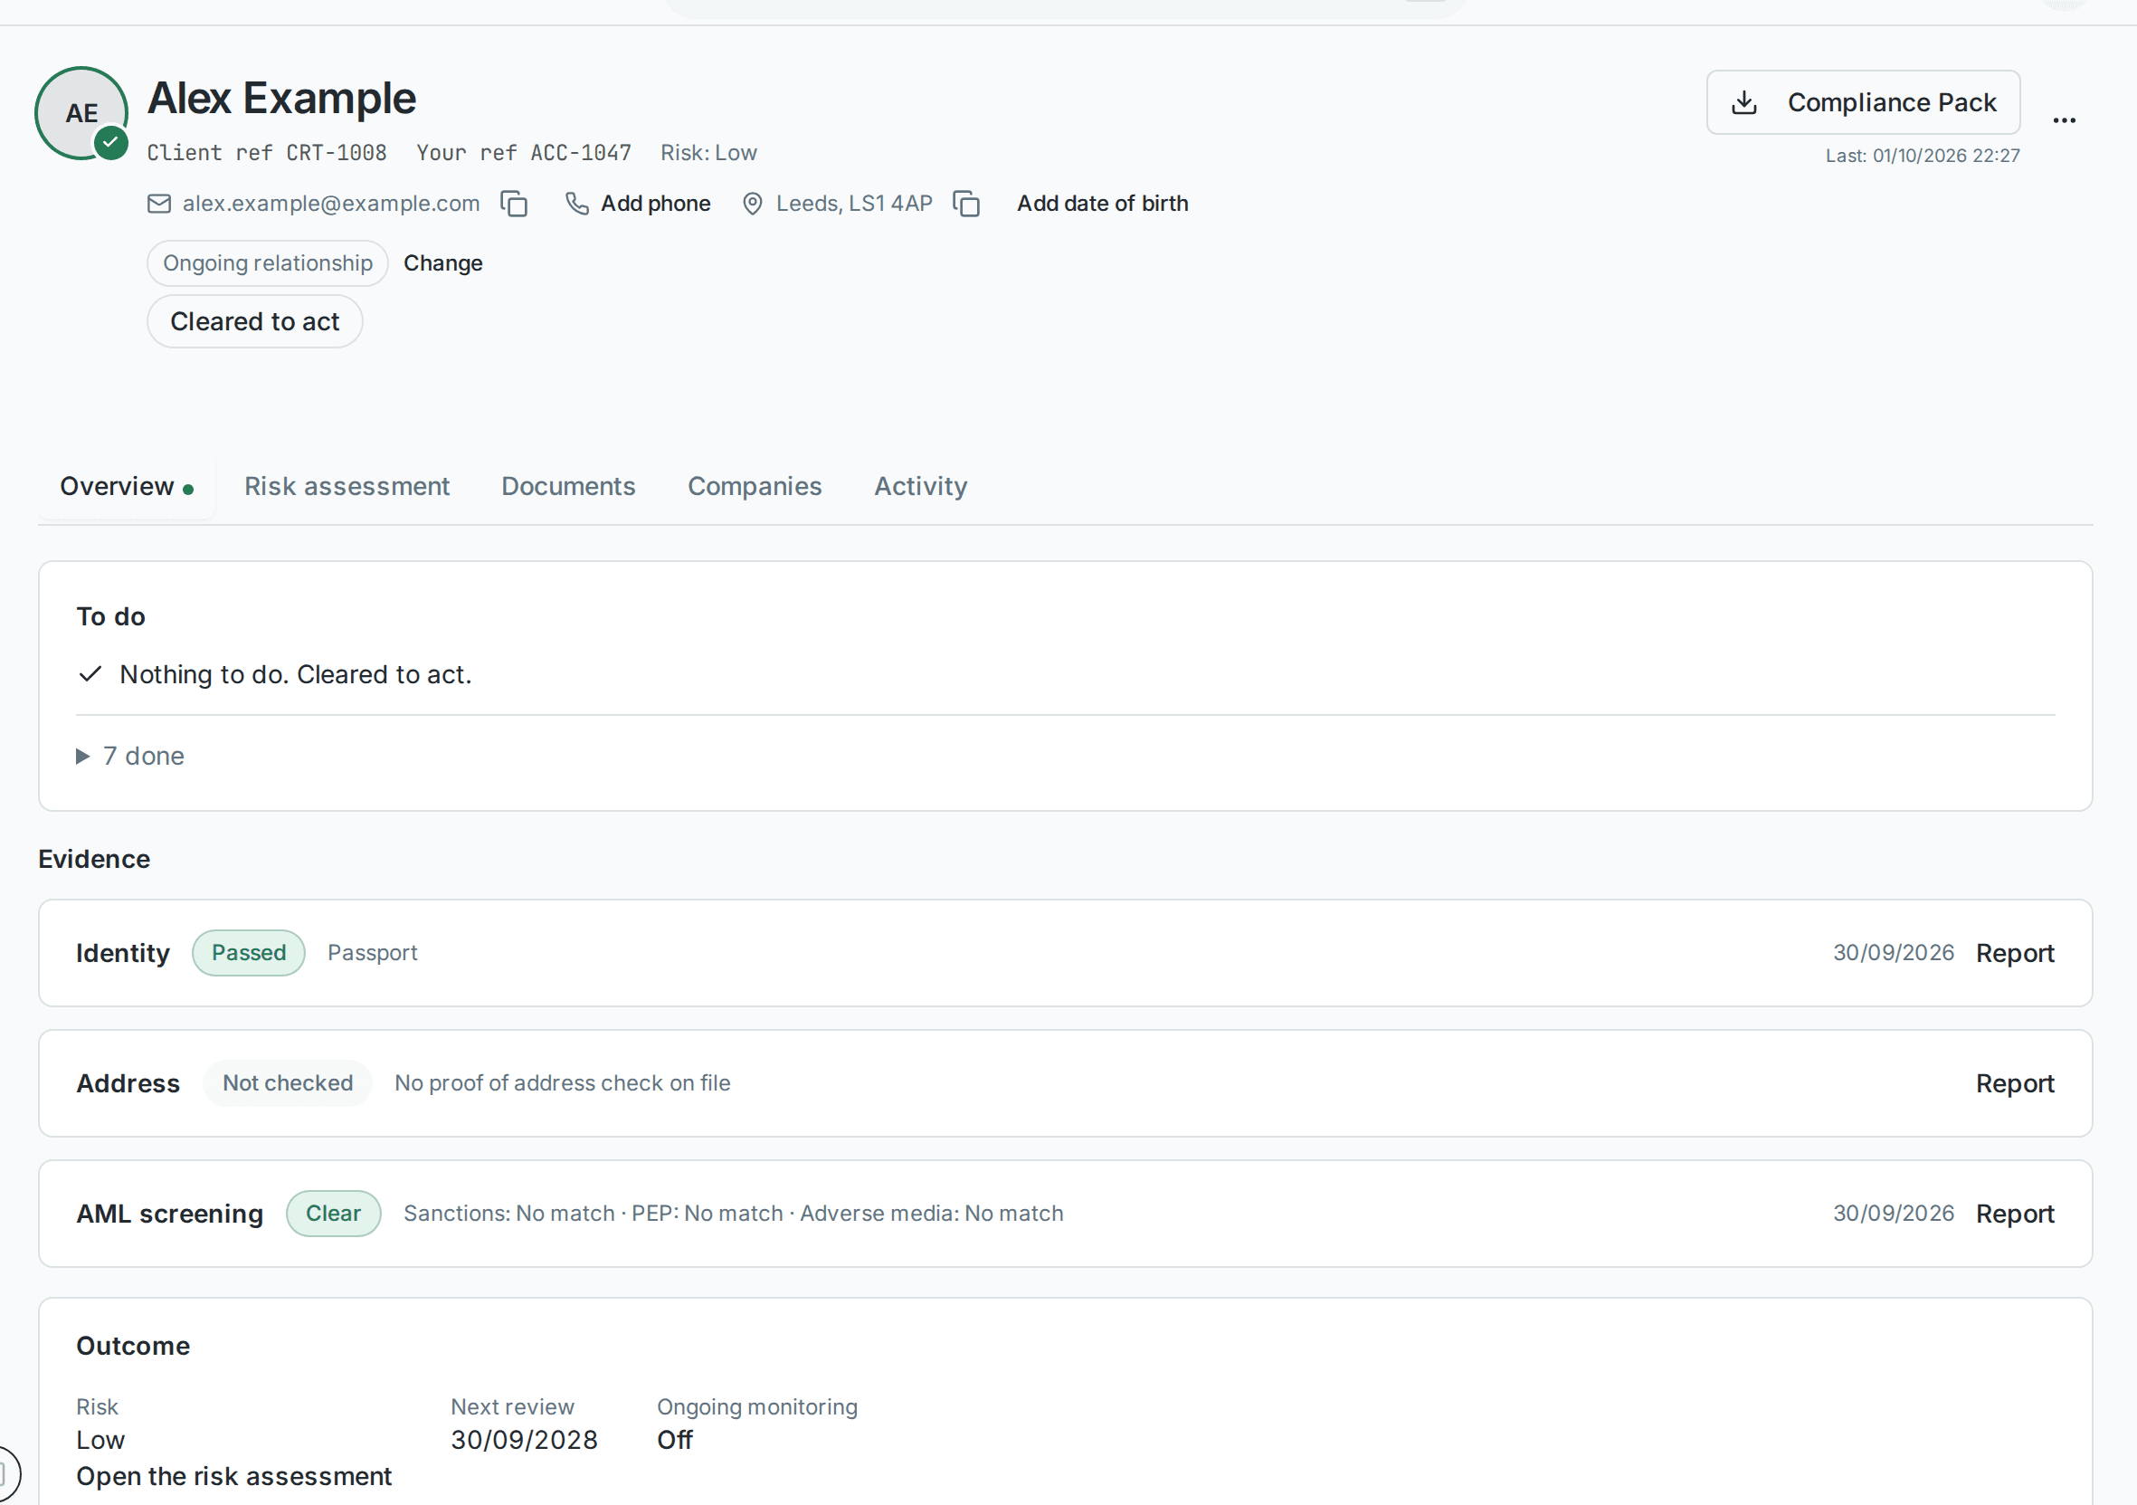Click the alex.example@example.com email text
This screenshot has height=1505, width=2137.
click(x=330, y=204)
